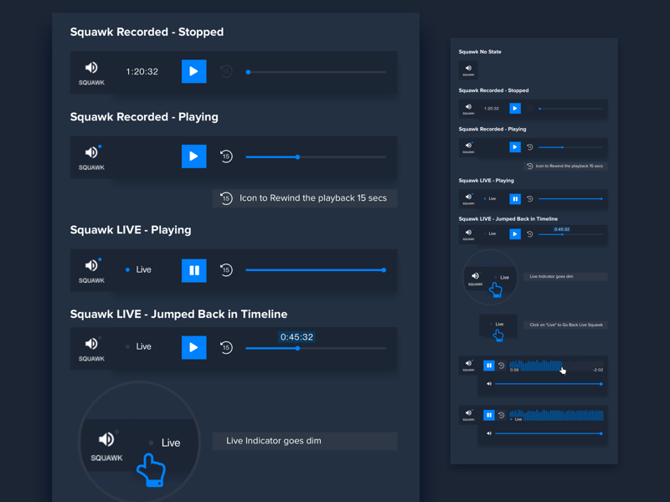
Task: Click the 1:20:32 timestamp in large Stopped player
Action: coord(142,72)
